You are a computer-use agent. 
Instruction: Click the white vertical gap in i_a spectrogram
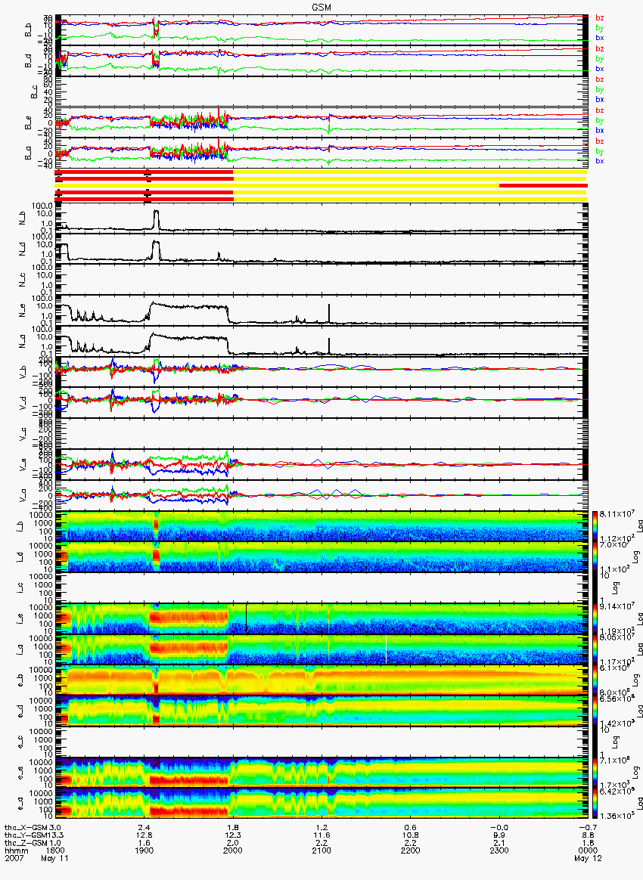pos(387,649)
